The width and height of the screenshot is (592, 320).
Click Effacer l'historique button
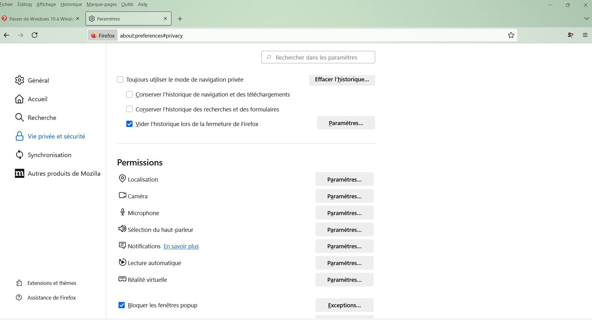[x=342, y=79]
